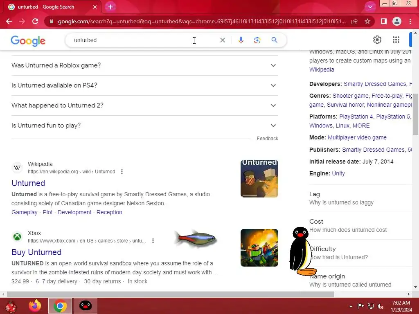
Task: Jump to Wikipedia Development section
Action: click(x=74, y=212)
